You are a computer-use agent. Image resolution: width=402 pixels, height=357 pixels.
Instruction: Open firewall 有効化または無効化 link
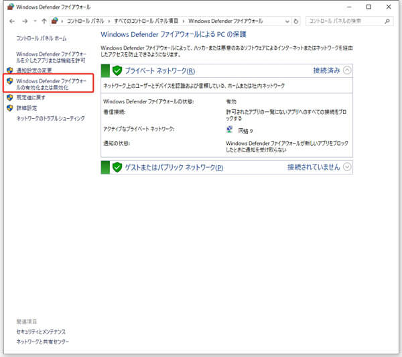coord(51,85)
